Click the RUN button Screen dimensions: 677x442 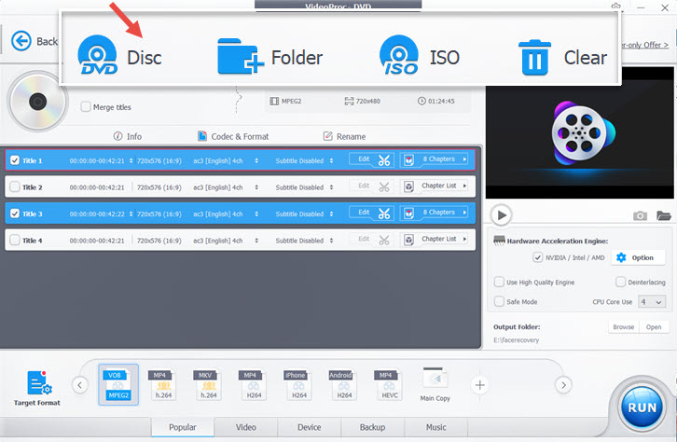click(x=642, y=407)
